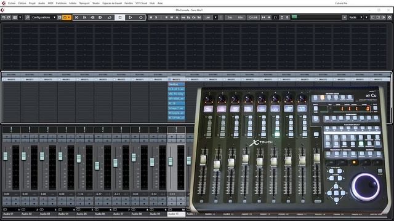The image size is (394, 221).
Task: Edit channel settings (e) for Audio 01
Action: pos(15,141)
